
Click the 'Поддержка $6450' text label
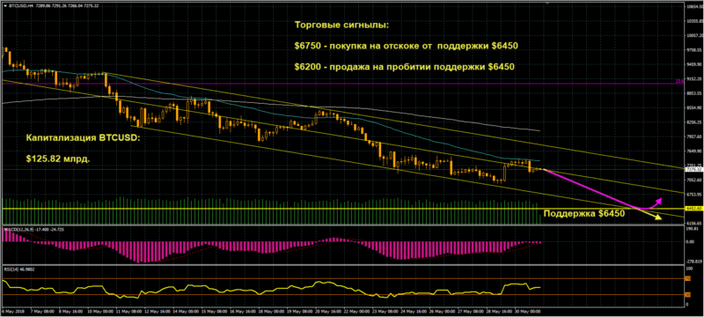[x=584, y=214]
